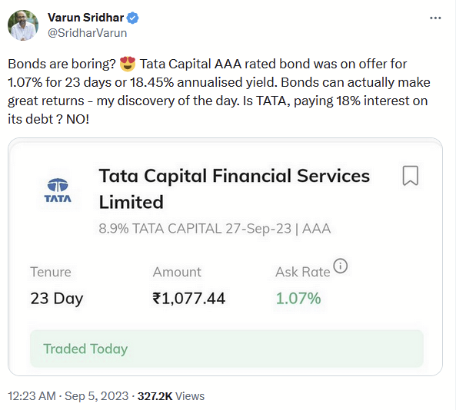Click the green 1.07% ask rate value
The height and width of the screenshot is (410, 456).
pyautogui.click(x=298, y=299)
